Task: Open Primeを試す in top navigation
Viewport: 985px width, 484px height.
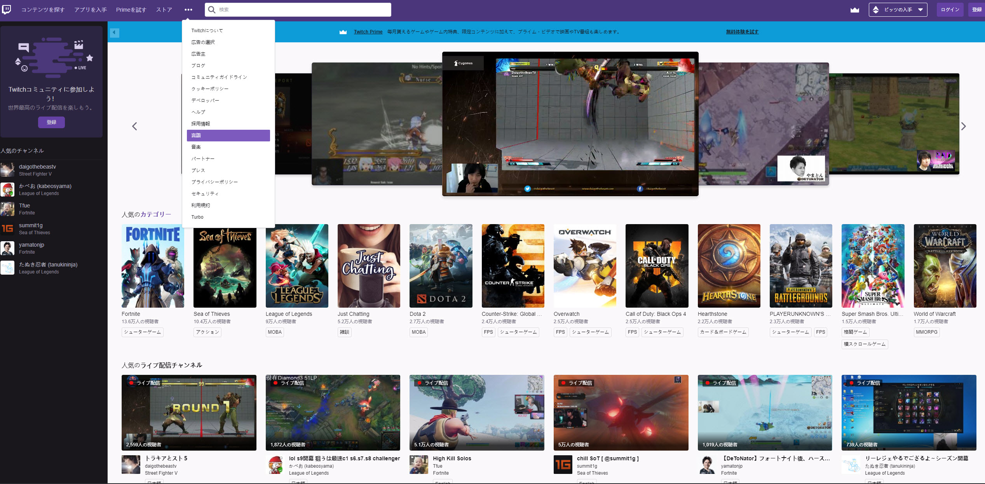Action: (131, 10)
